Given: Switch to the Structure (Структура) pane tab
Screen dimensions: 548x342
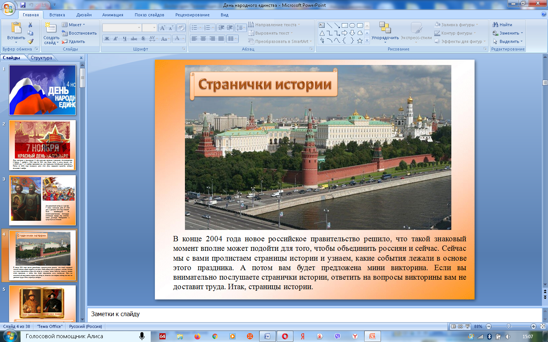Looking at the screenshot, I should [x=41, y=58].
